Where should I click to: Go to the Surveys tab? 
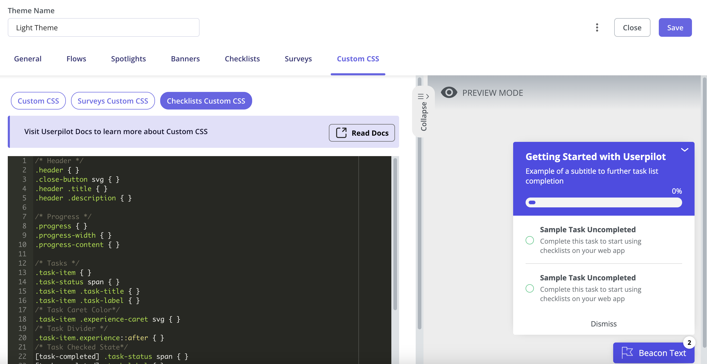coord(298,59)
